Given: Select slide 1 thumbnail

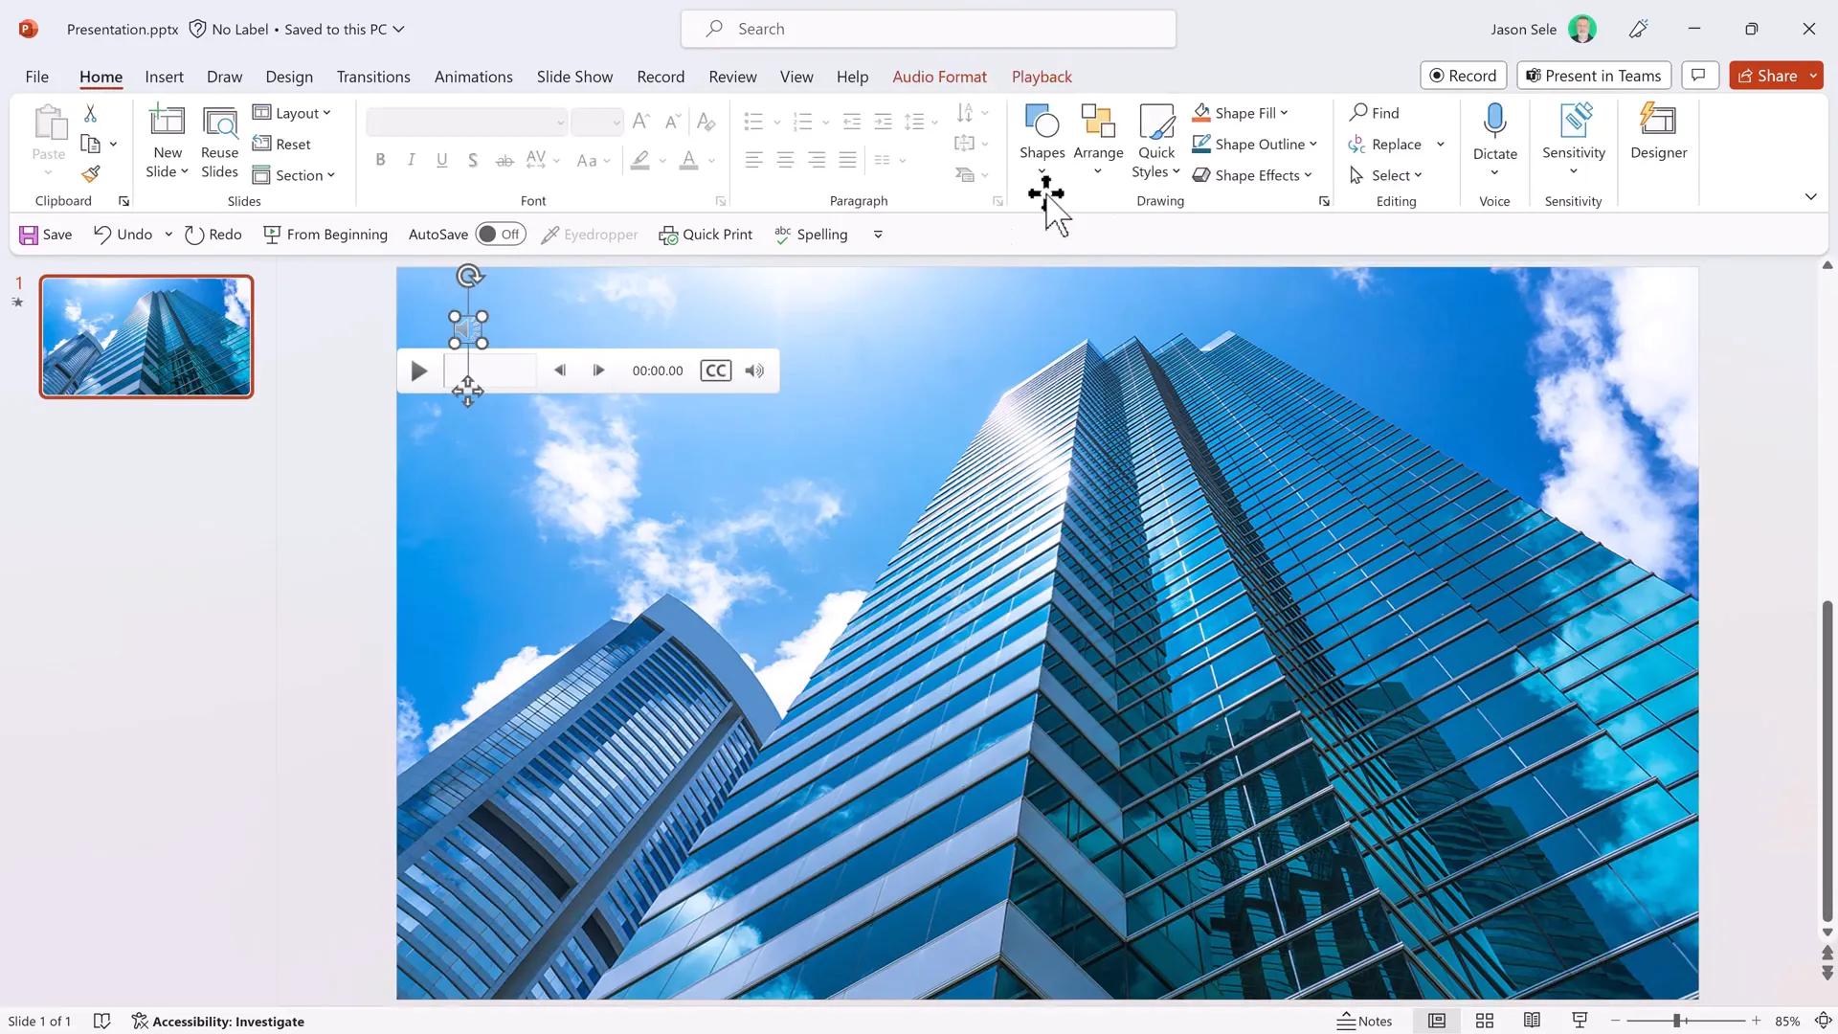Looking at the screenshot, I should tap(146, 336).
